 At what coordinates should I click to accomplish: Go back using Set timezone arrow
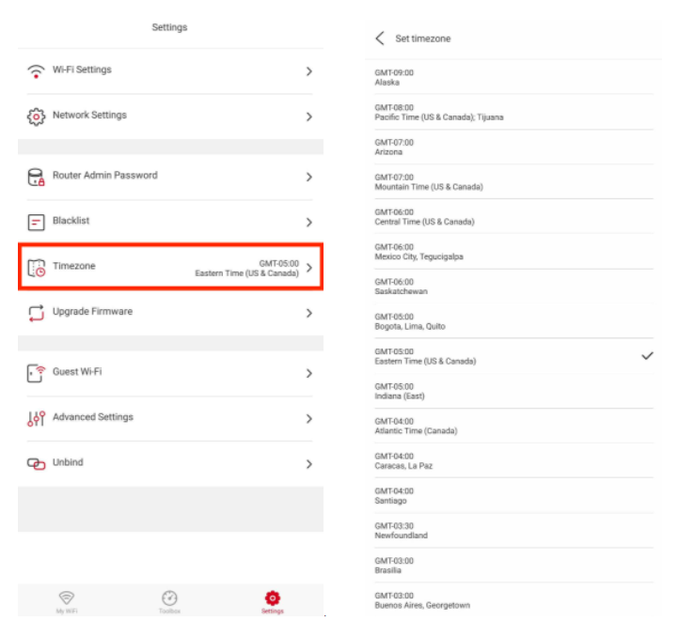tap(380, 39)
